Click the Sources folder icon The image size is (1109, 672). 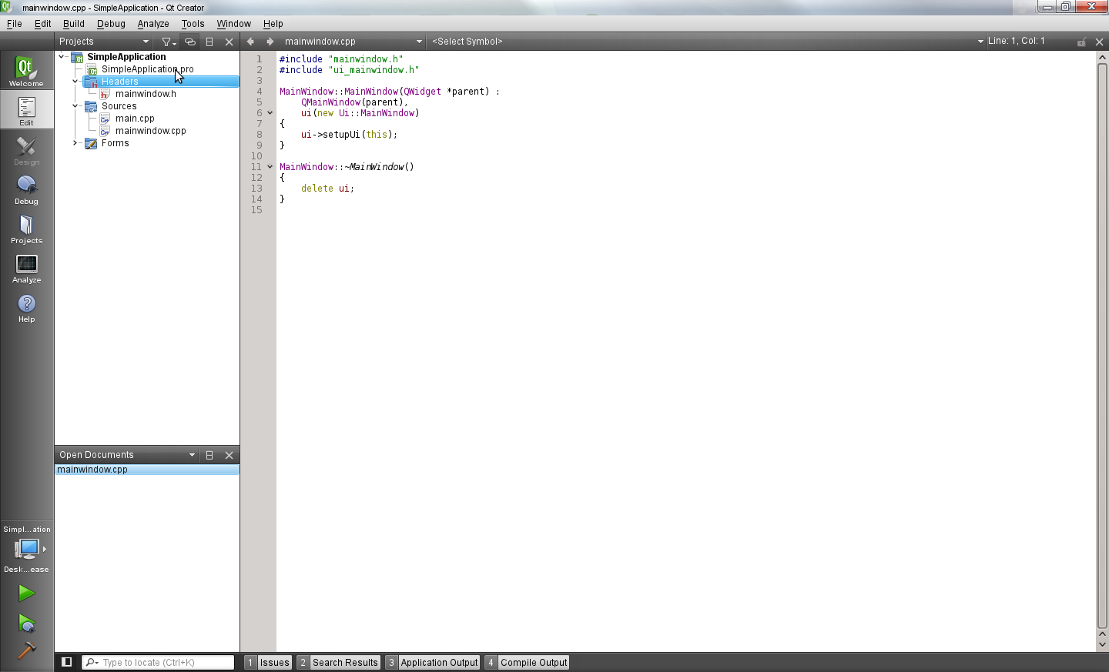(91, 106)
